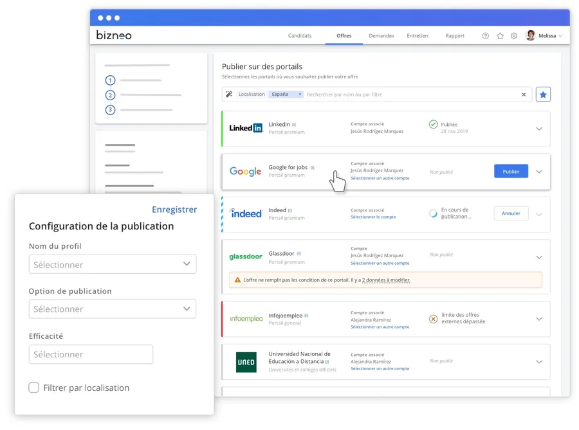579x430 pixels.
Task: Click the bizneo logo
Action: tap(114, 35)
